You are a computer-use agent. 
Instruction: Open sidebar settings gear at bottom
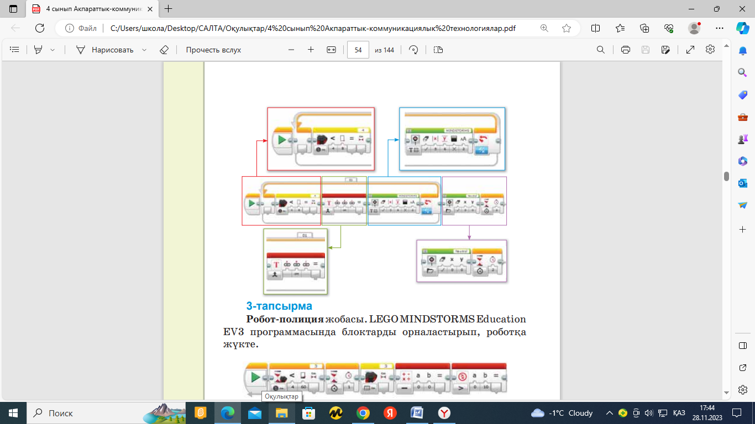coord(743,390)
